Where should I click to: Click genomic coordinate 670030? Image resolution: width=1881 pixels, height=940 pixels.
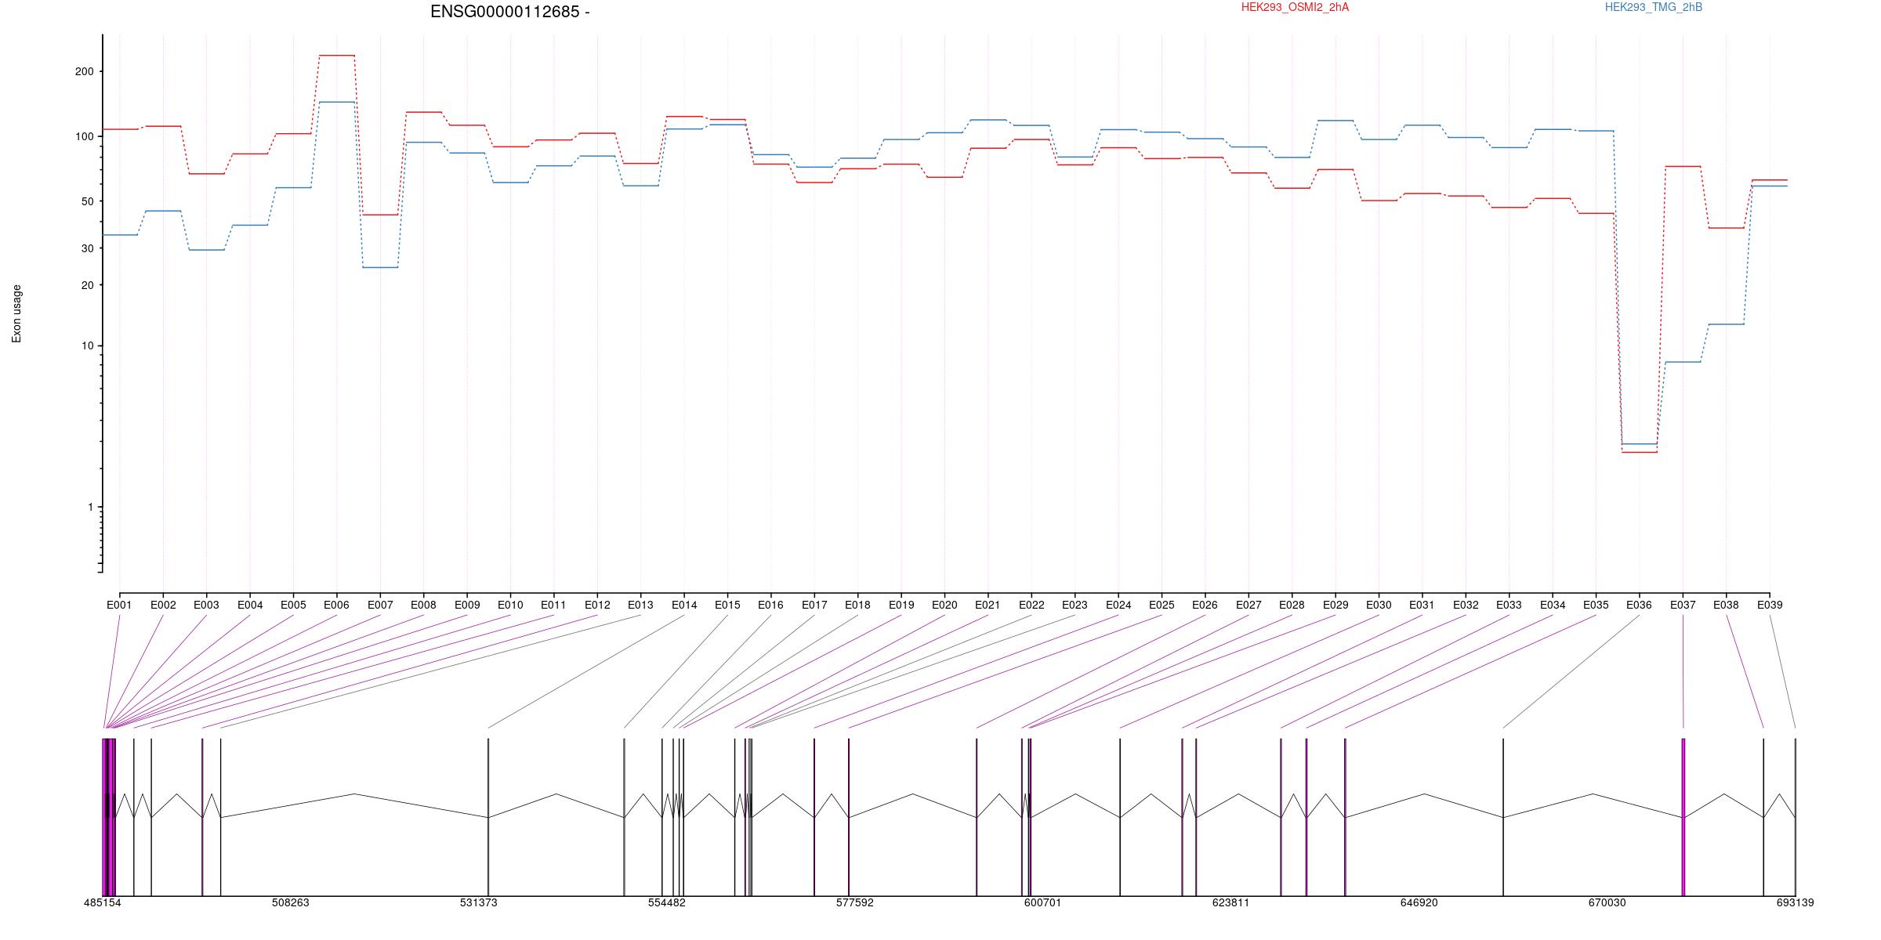tap(1607, 902)
